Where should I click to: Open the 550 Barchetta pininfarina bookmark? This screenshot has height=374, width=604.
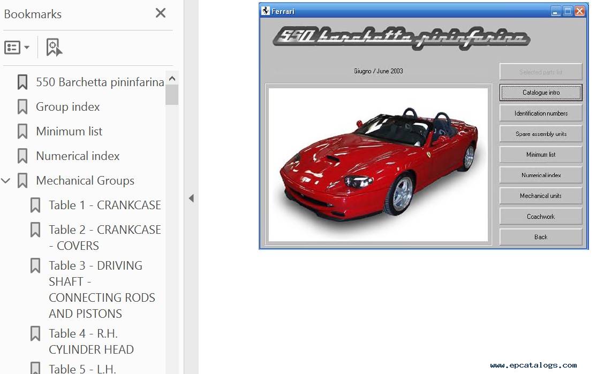pos(100,82)
